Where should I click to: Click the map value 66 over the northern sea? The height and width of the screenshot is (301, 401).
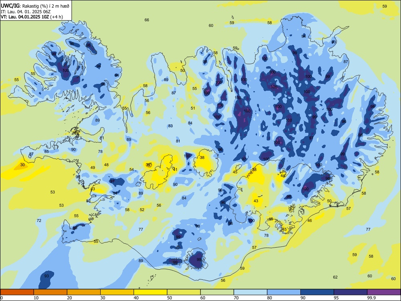pyautogui.click(x=147, y=20)
